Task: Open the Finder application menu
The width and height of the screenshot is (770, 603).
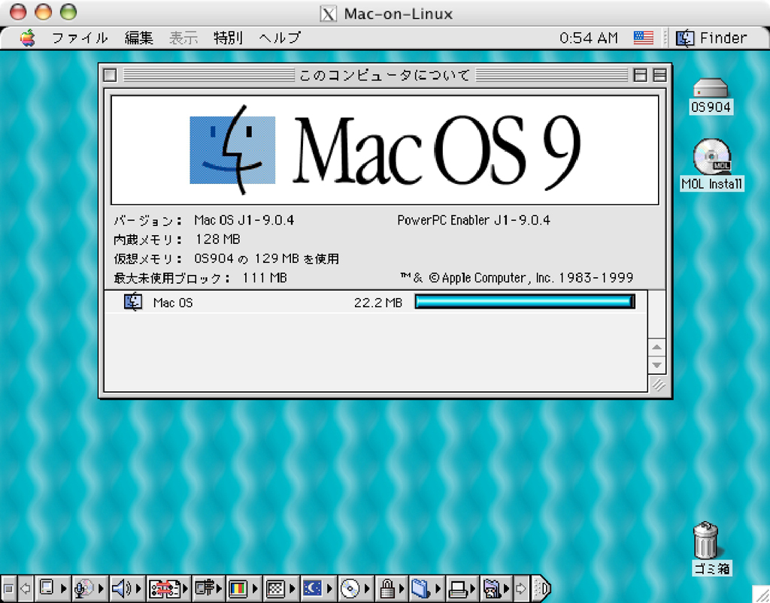Action: [711, 38]
